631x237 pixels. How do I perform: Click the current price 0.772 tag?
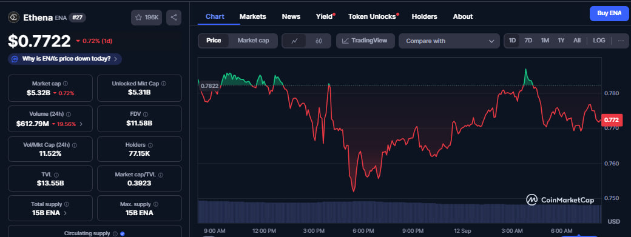pos(612,119)
